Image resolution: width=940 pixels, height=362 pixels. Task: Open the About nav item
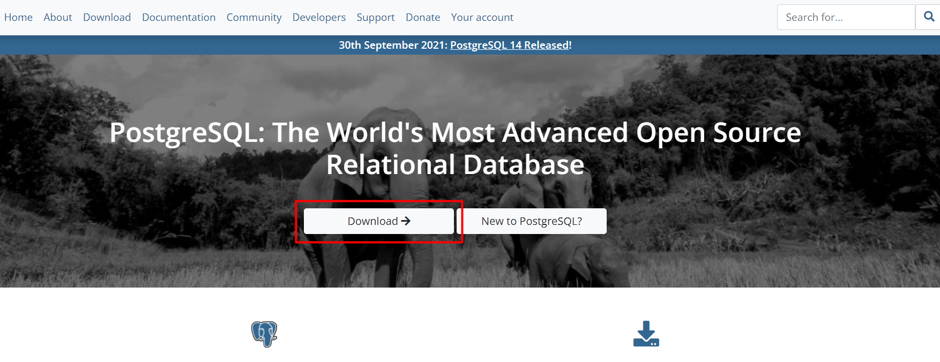tap(58, 17)
